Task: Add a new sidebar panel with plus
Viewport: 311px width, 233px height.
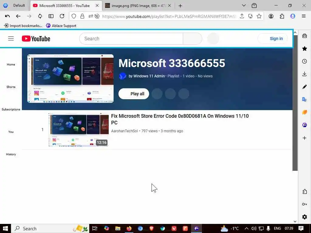Action: coord(304,138)
